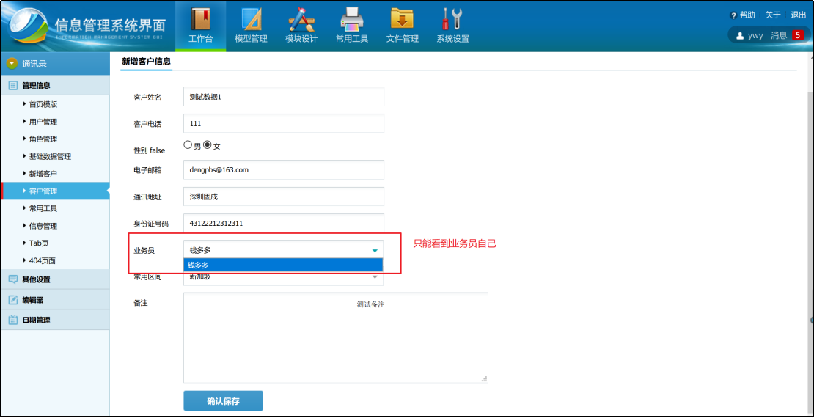814x418 pixels.
Task: Click the 通讯地址 input field
Action: point(284,197)
